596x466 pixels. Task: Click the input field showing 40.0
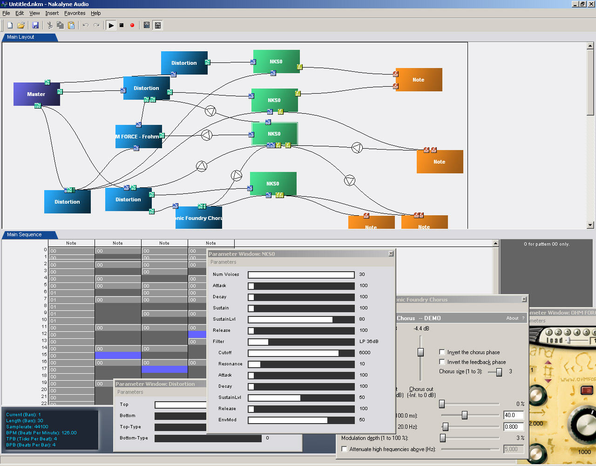514,415
